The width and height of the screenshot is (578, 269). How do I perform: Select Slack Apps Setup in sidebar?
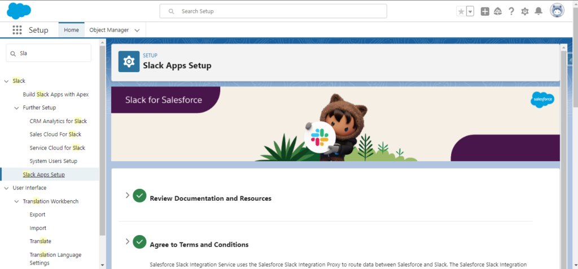44,174
